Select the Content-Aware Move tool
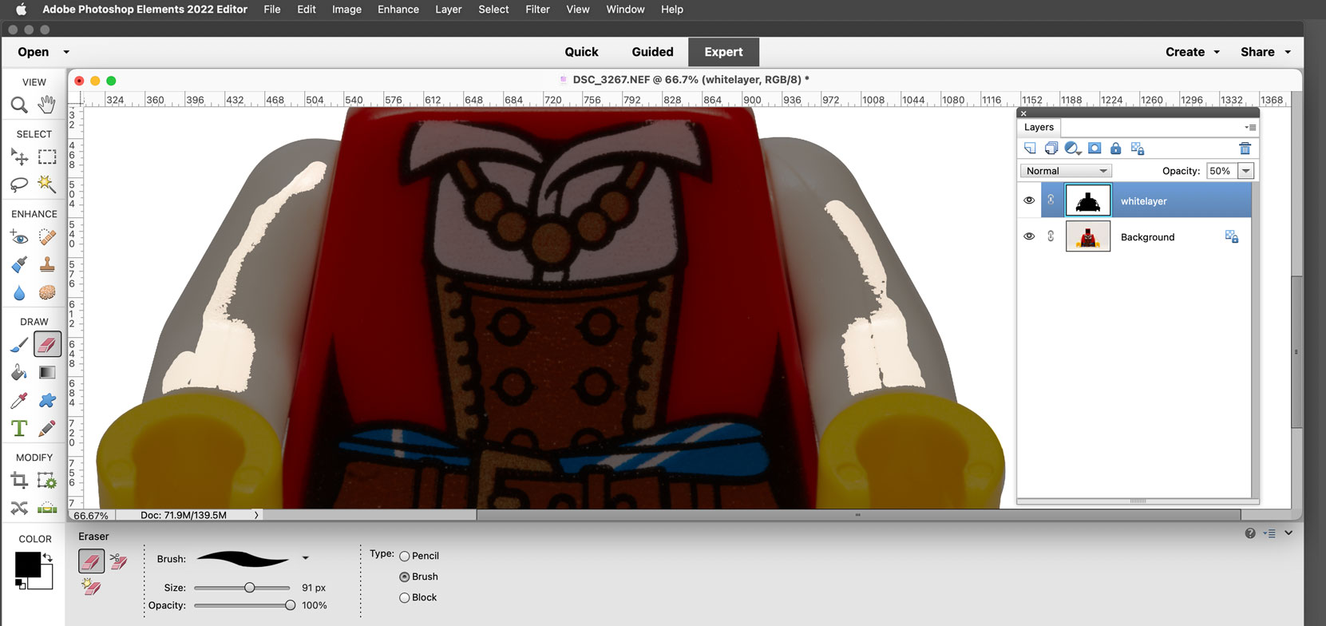 pyautogui.click(x=19, y=508)
